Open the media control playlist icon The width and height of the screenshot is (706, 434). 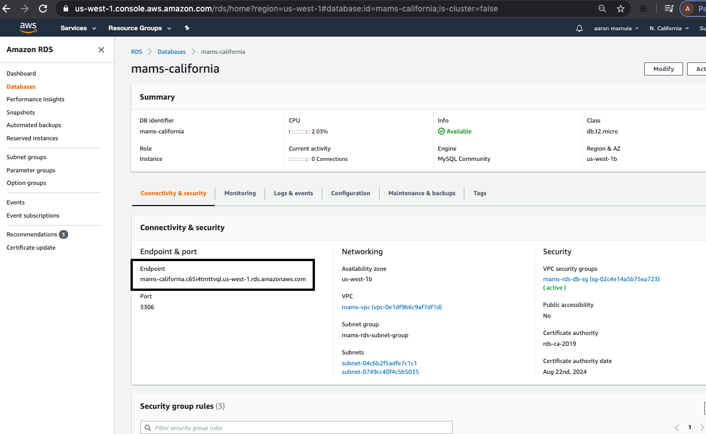pyautogui.click(x=669, y=9)
